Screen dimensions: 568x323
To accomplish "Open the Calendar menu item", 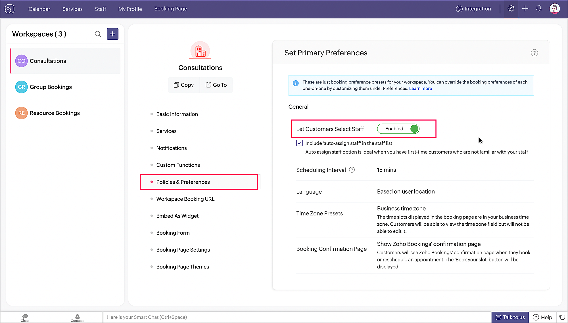I will (x=39, y=9).
